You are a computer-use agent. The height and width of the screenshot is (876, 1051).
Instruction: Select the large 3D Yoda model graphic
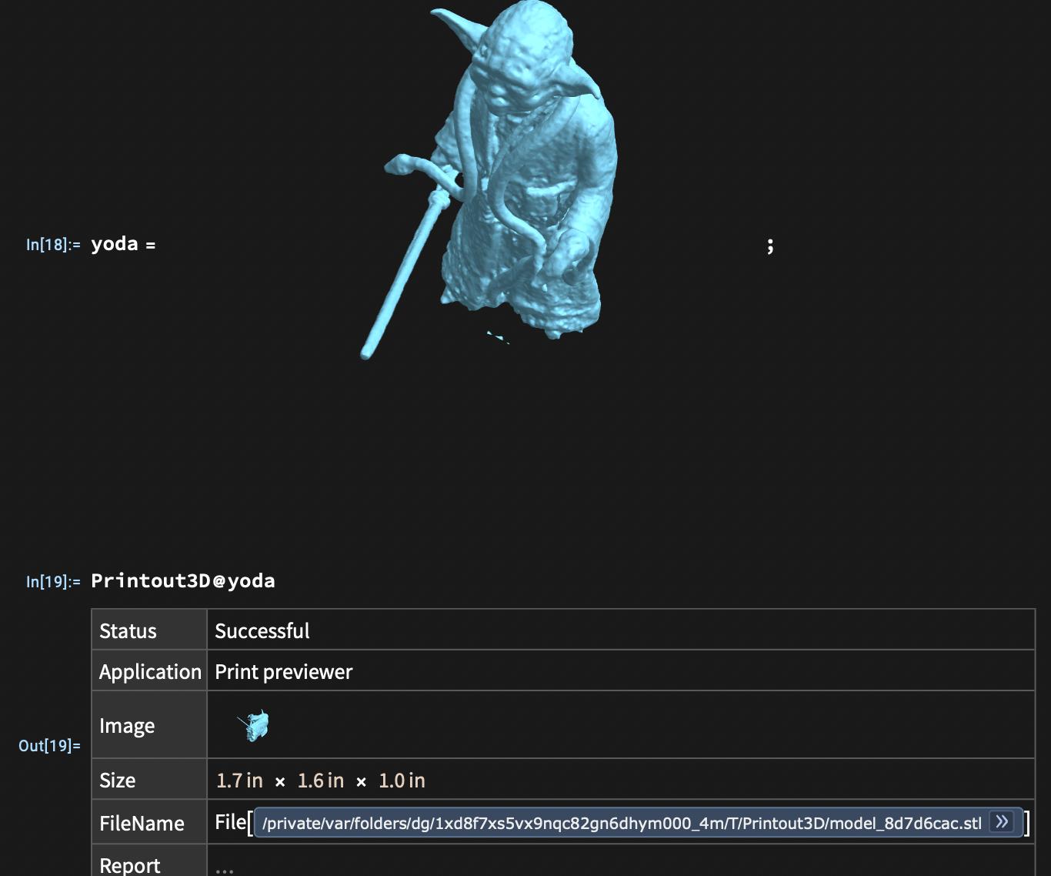(x=489, y=179)
